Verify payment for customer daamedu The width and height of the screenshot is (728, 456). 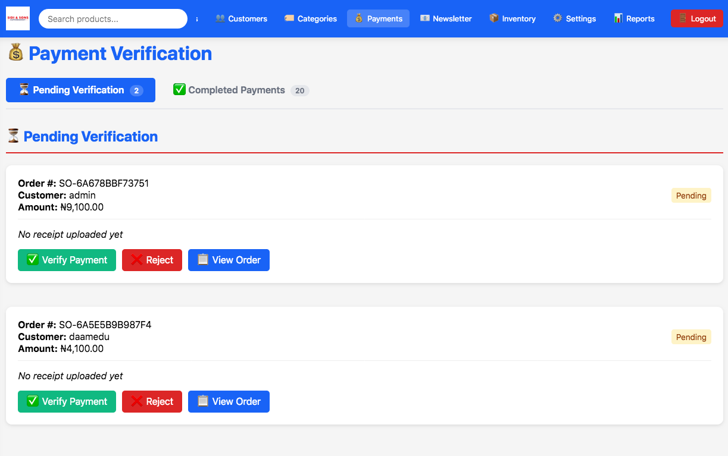point(67,401)
